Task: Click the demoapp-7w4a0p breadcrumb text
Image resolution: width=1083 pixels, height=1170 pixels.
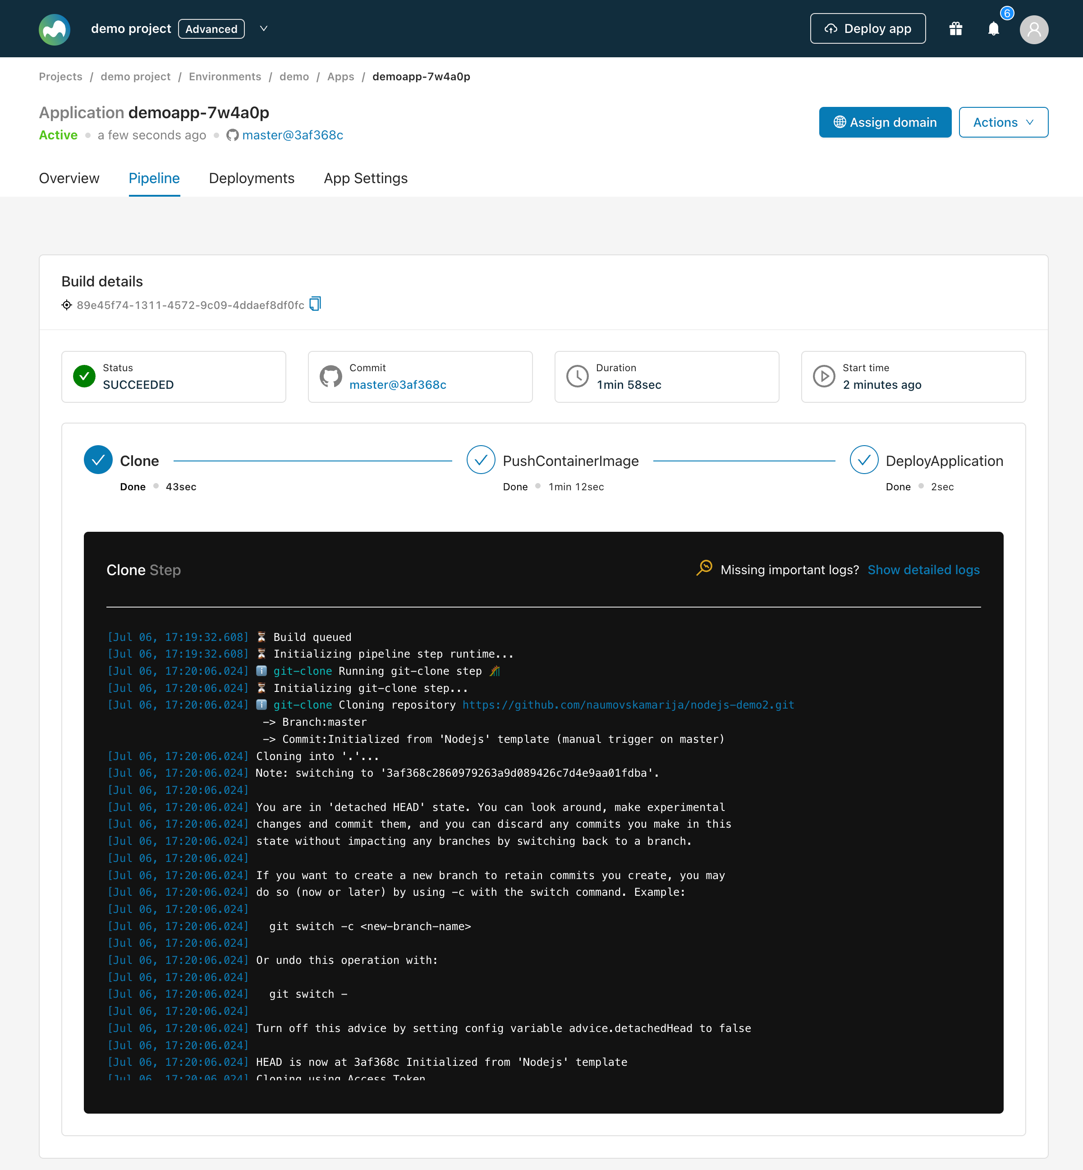Action: tap(422, 77)
